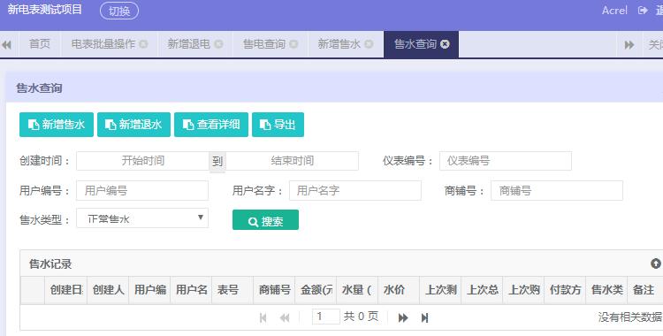Focus the 用户名字 input field
This screenshot has height=336, width=663.
[355, 190]
